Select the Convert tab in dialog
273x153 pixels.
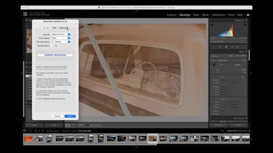click(46, 28)
